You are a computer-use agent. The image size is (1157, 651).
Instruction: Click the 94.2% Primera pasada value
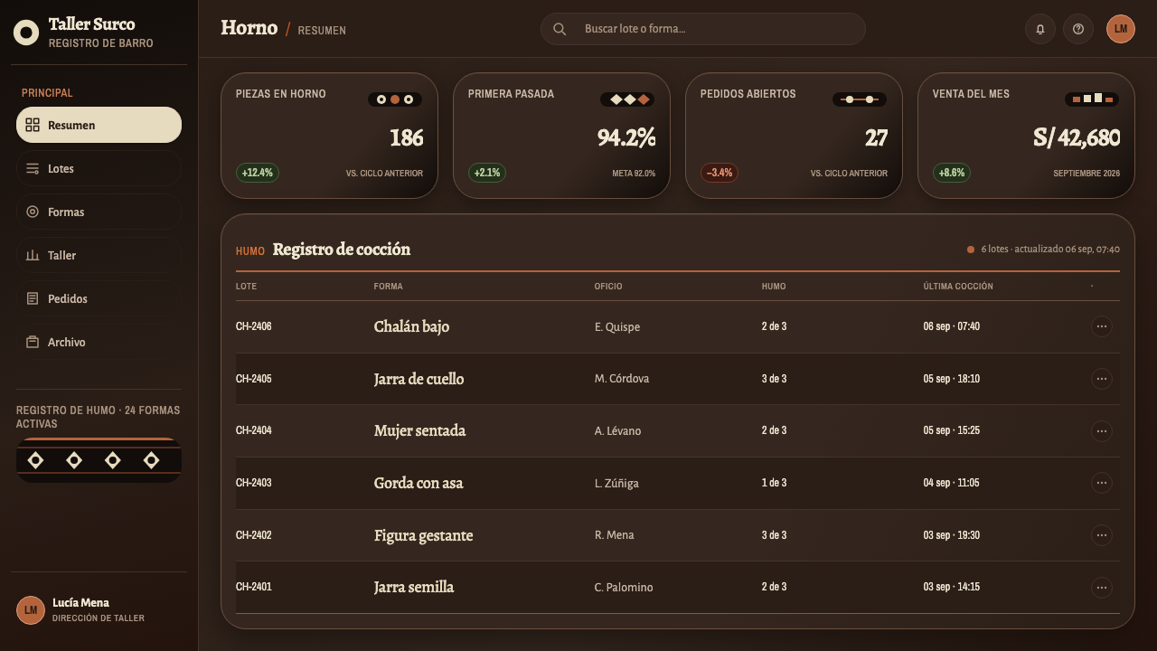(626, 137)
